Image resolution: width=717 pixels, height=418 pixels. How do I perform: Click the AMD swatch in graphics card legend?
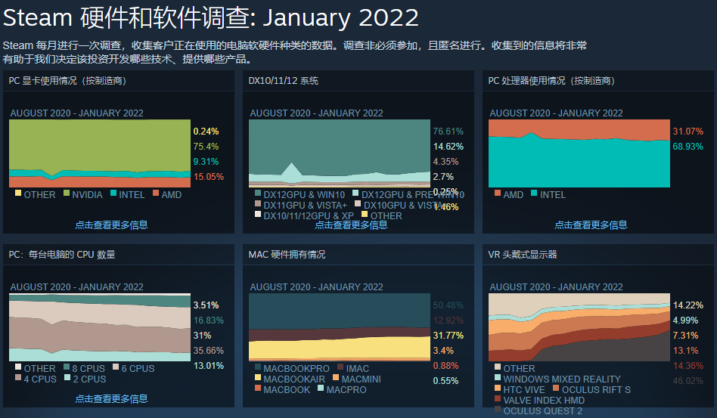[x=156, y=193]
